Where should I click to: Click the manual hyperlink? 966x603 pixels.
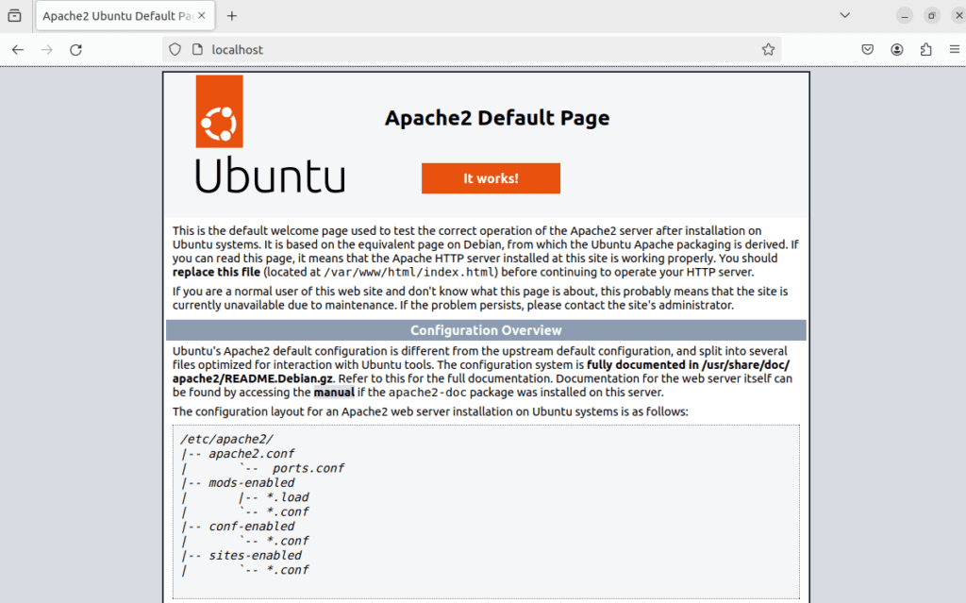coord(334,392)
